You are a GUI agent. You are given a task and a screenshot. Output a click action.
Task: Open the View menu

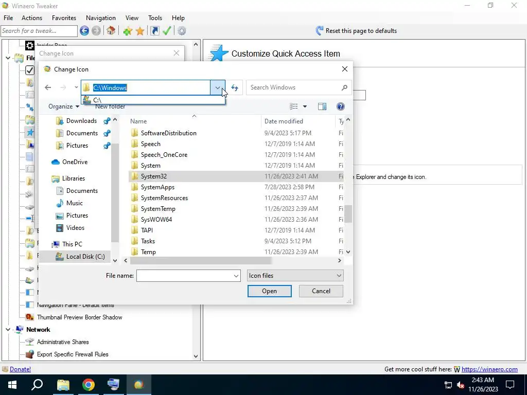pyautogui.click(x=132, y=18)
